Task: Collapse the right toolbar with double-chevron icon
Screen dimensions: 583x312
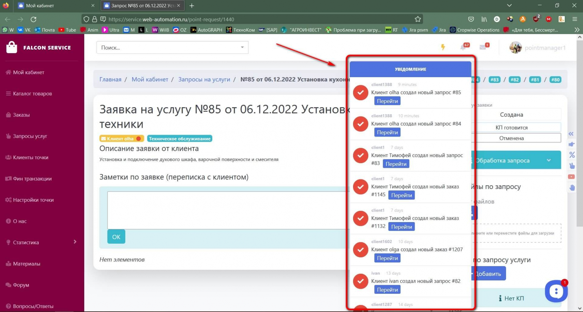Action: [x=571, y=134]
